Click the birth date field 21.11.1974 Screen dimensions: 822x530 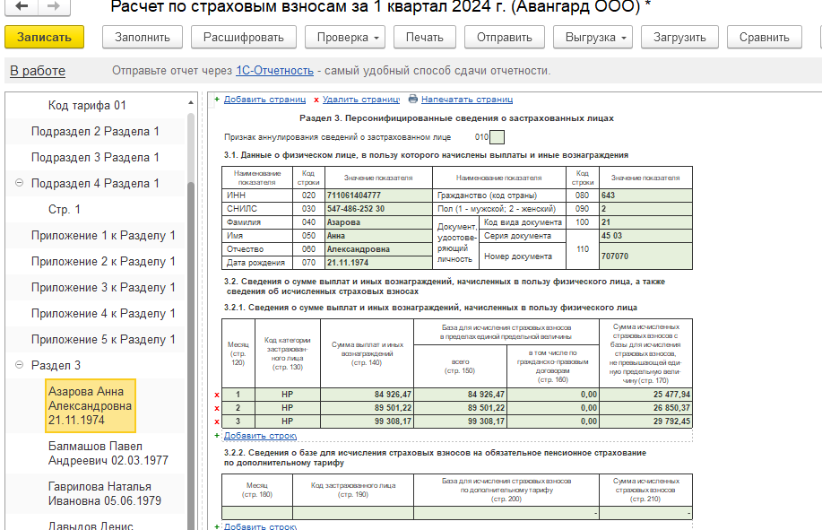point(378,263)
